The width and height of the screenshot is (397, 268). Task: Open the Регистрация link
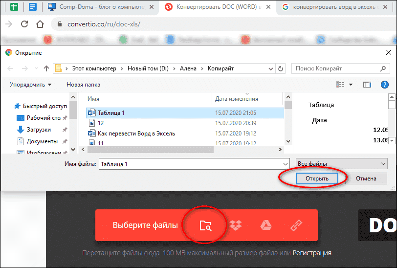click(311, 253)
